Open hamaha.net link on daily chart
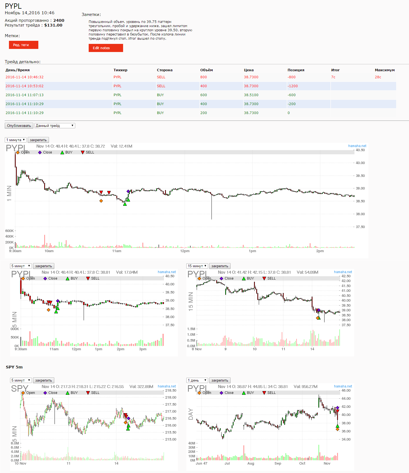Image resolution: width=409 pixels, height=473 pixels. point(343,386)
